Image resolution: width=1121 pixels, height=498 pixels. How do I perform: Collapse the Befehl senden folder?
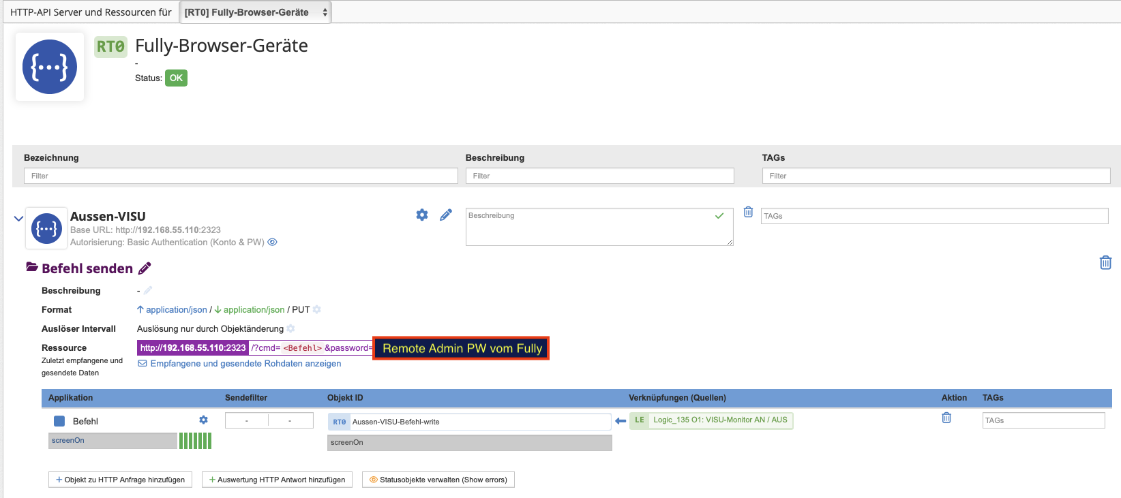(x=32, y=267)
